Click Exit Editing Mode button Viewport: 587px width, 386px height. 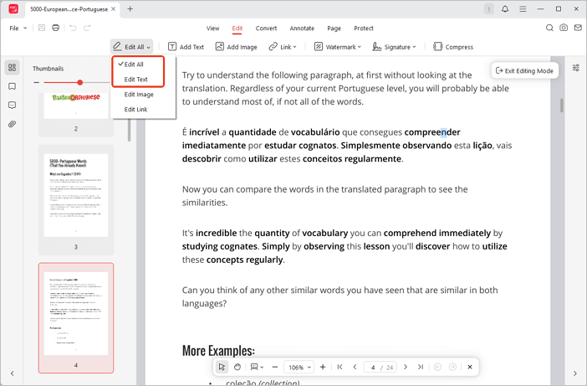[x=524, y=70]
